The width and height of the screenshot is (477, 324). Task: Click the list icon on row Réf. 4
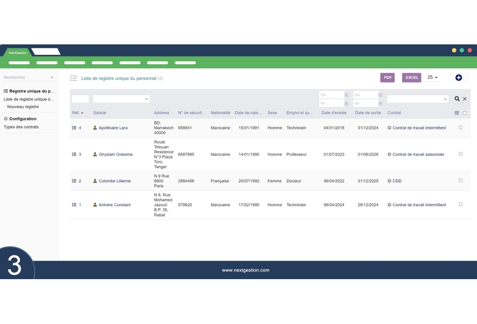point(74,128)
